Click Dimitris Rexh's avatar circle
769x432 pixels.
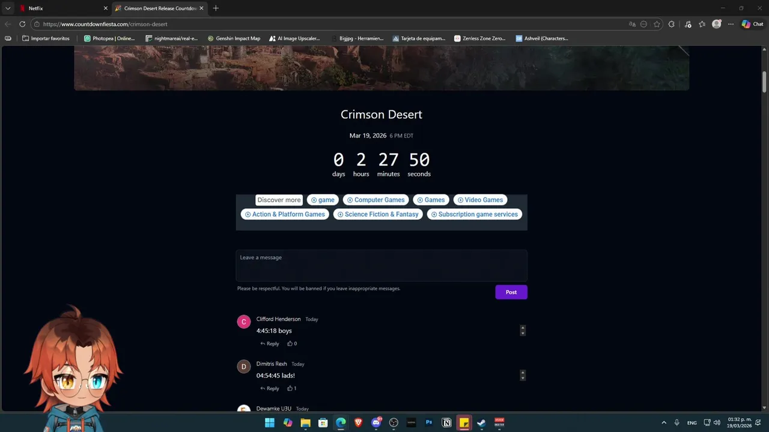pyautogui.click(x=244, y=367)
